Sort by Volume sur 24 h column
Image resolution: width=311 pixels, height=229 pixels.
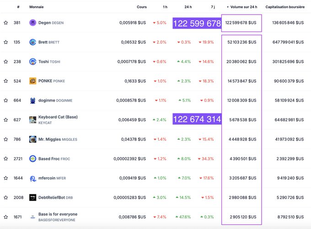(x=242, y=7)
